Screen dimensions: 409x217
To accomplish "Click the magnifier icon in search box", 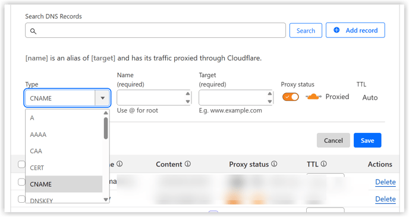I will coord(33,31).
